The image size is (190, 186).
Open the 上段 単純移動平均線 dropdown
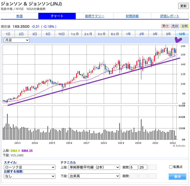pyautogui.click(x=94, y=167)
